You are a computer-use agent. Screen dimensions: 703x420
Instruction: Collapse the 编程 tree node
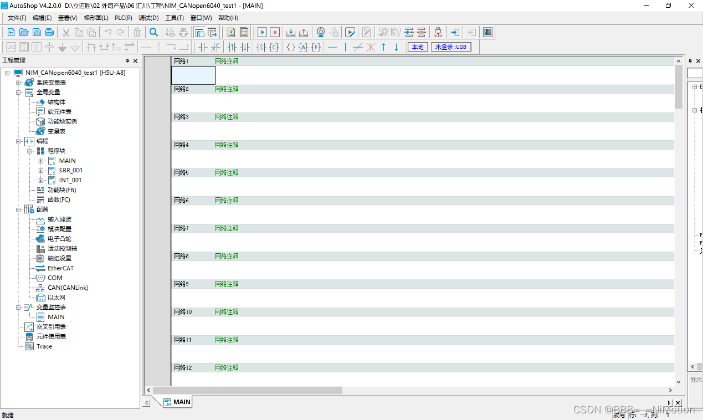18,141
